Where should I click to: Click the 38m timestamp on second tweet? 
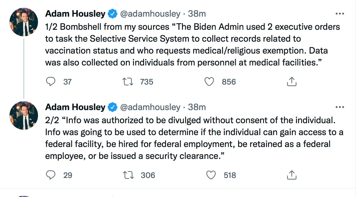pos(197,107)
